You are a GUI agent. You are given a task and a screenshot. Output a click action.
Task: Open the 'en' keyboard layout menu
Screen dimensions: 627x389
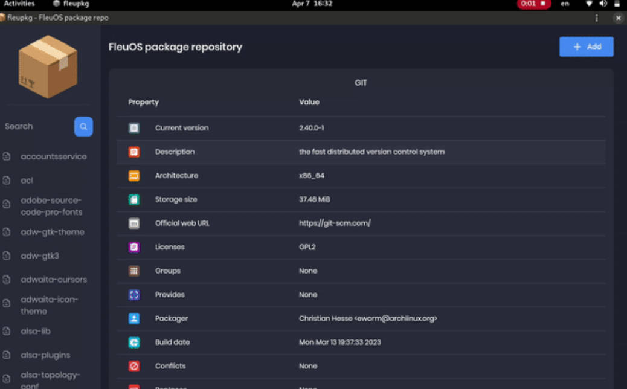tap(565, 4)
